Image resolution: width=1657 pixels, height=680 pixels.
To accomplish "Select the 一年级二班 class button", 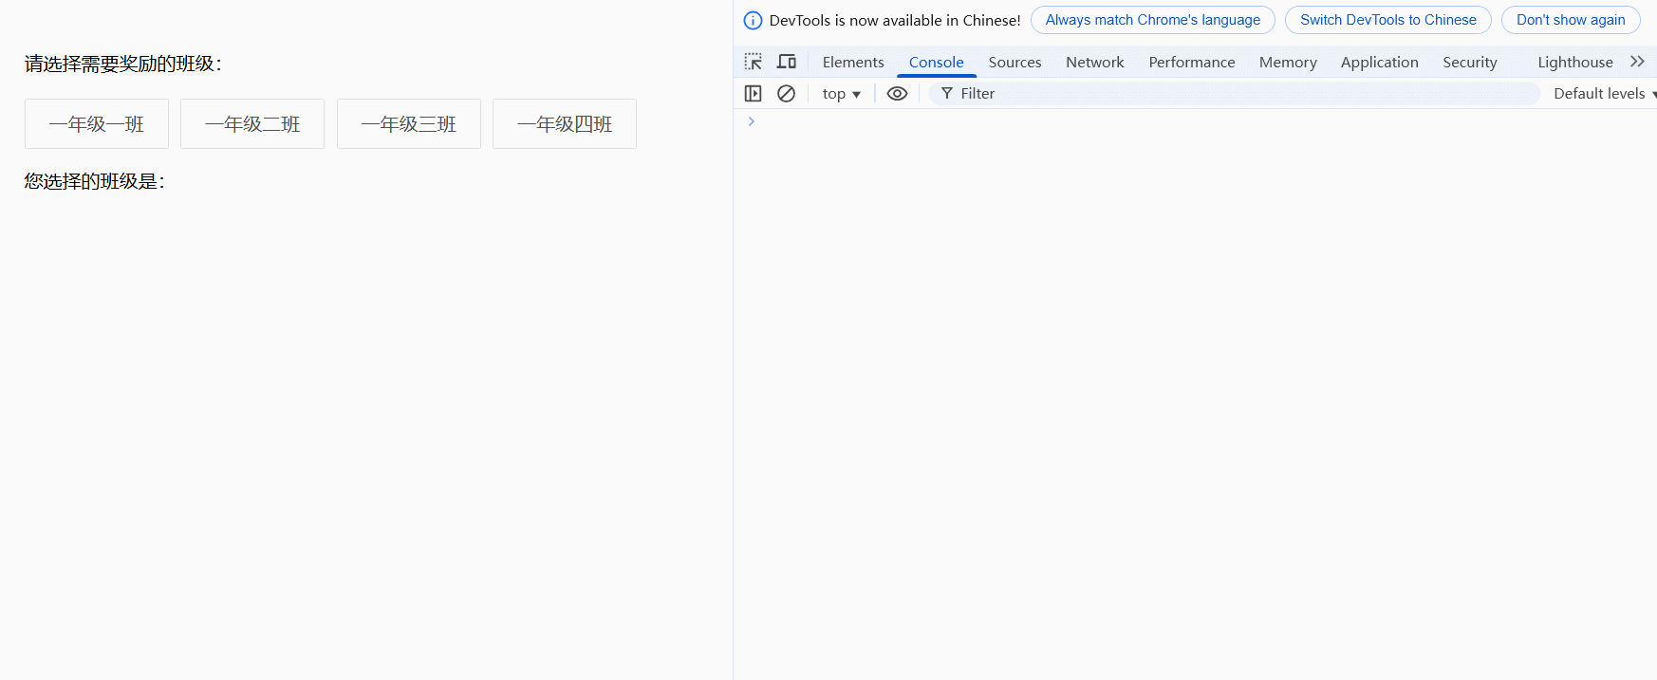I will [x=252, y=124].
